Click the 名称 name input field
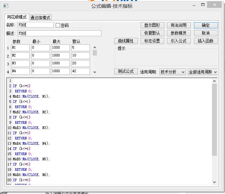 (36, 25)
